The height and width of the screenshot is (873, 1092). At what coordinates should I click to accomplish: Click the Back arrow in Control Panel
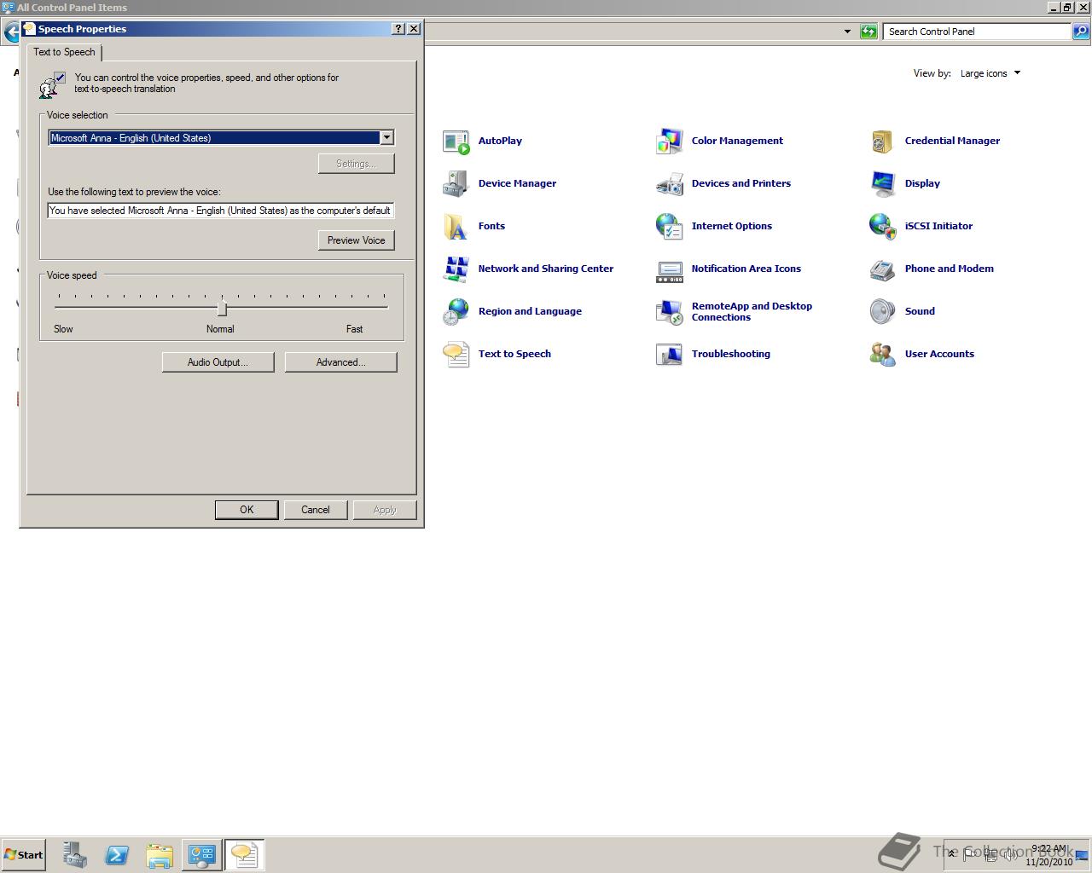point(11,33)
